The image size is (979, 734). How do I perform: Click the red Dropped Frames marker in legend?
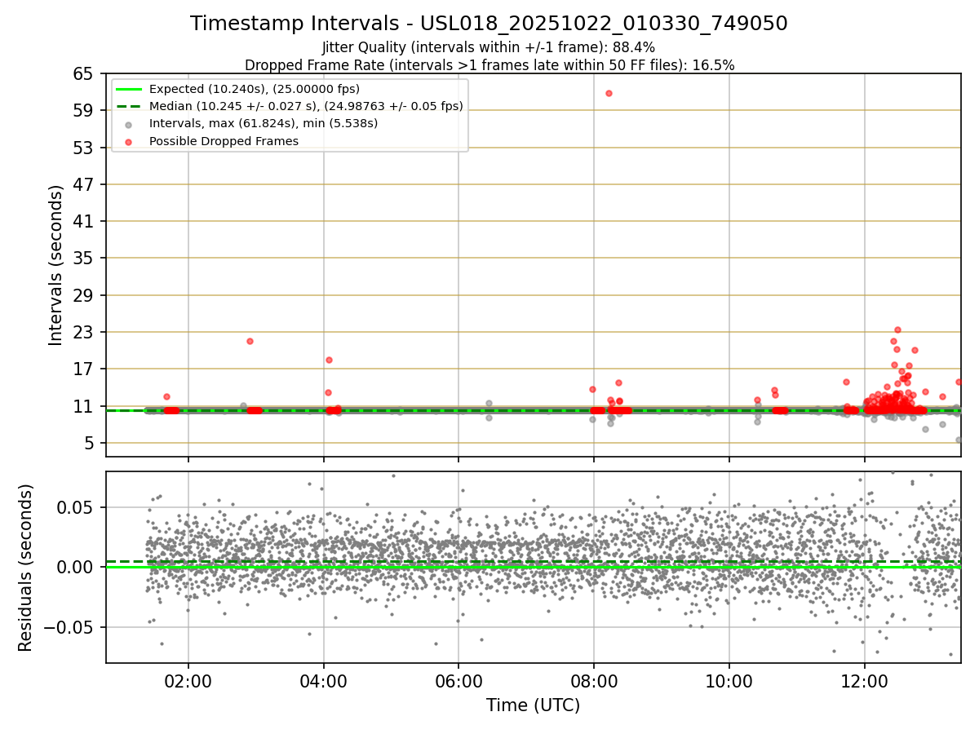pos(129,141)
